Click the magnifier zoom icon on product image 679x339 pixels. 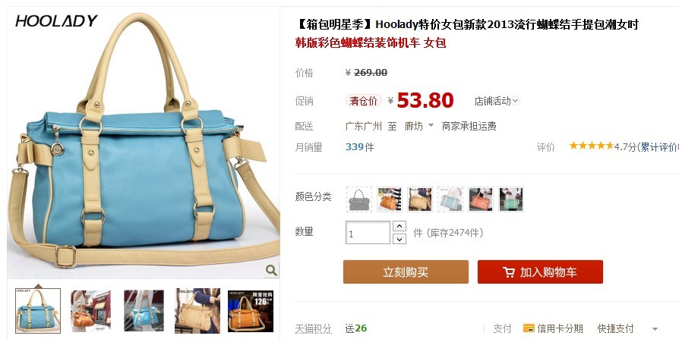pyautogui.click(x=271, y=270)
